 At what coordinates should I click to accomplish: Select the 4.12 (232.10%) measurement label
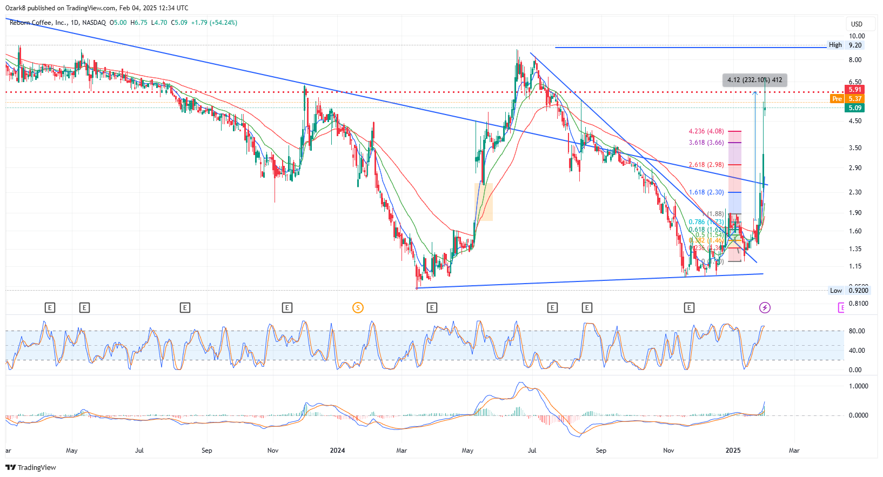pyautogui.click(x=755, y=80)
